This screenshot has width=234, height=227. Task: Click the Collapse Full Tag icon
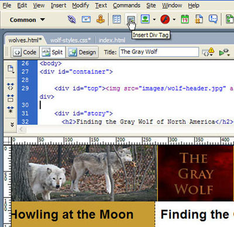point(11,86)
